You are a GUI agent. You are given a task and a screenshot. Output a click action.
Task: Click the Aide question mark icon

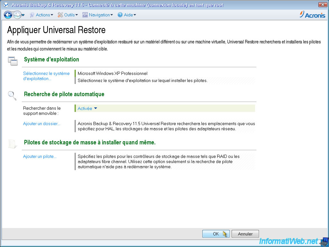coord(120,15)
